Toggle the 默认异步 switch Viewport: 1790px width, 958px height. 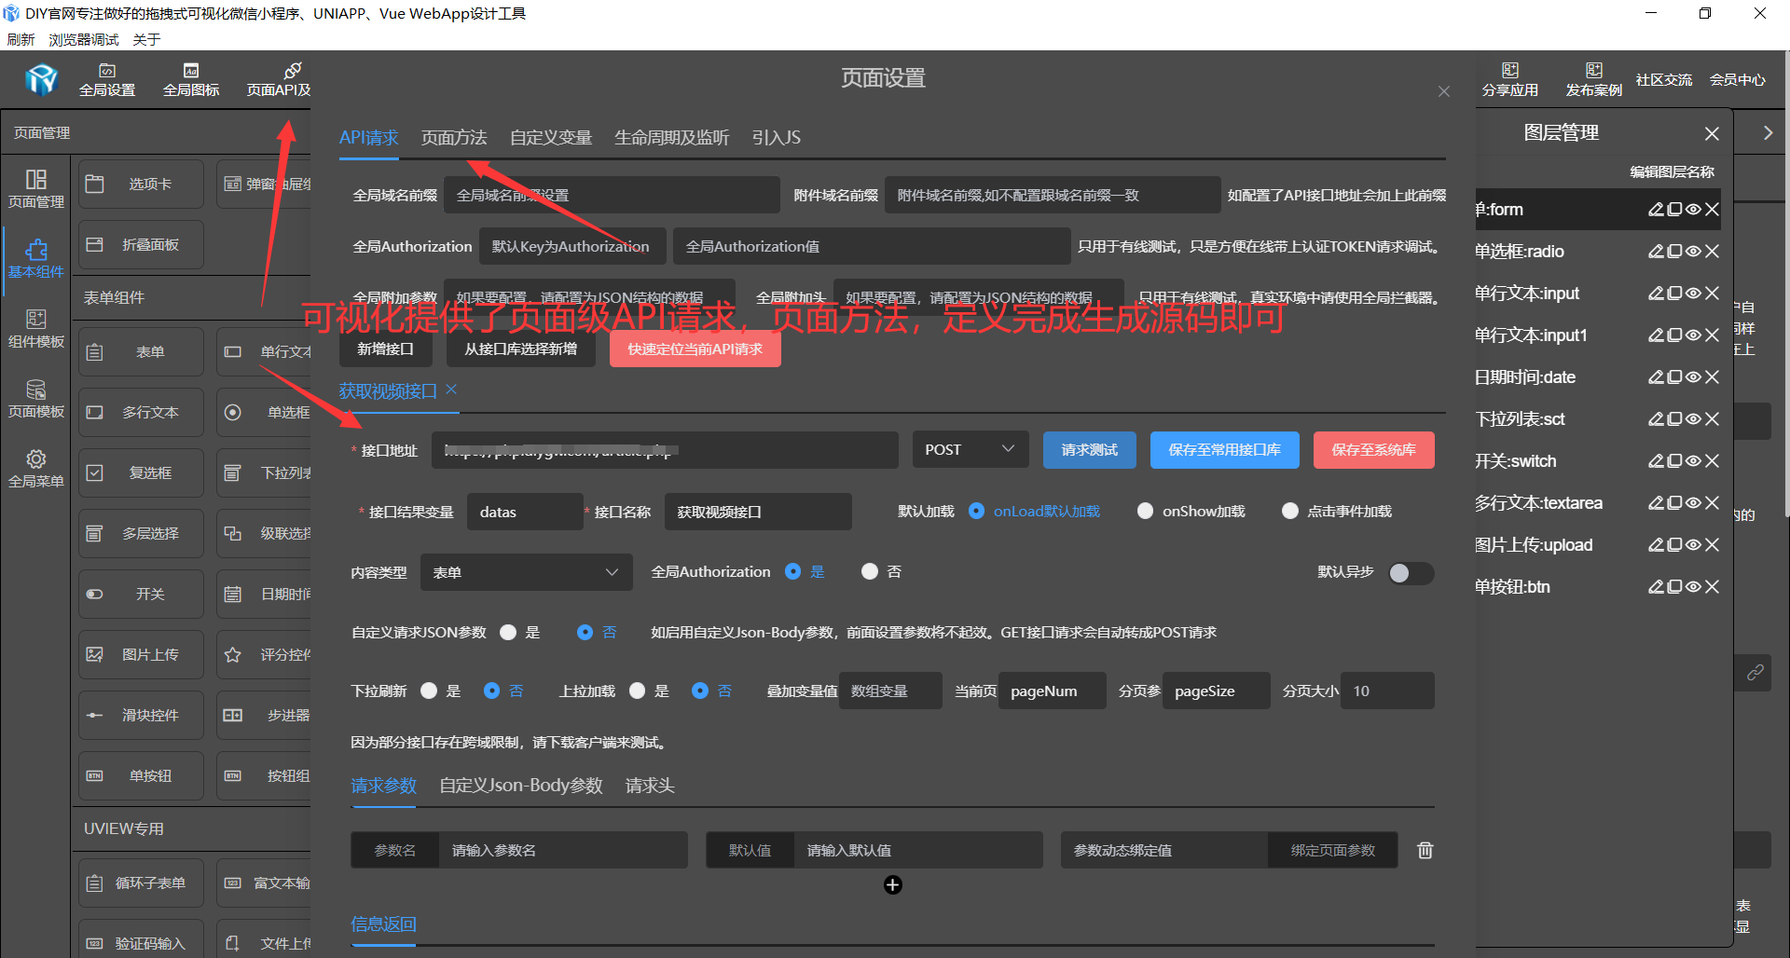coord(1411,573)
